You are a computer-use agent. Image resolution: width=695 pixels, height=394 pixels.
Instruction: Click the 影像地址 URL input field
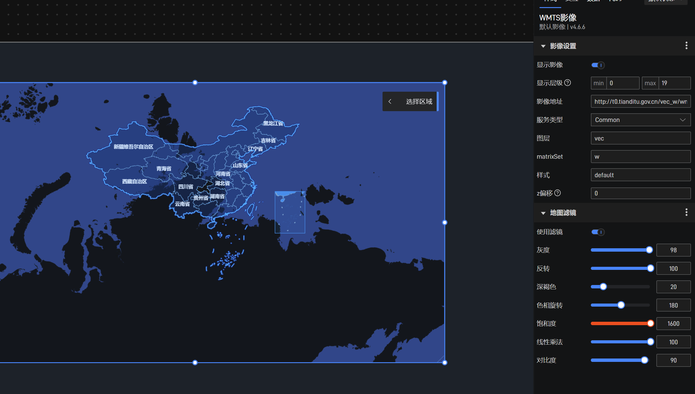click(x=640, y=102)
